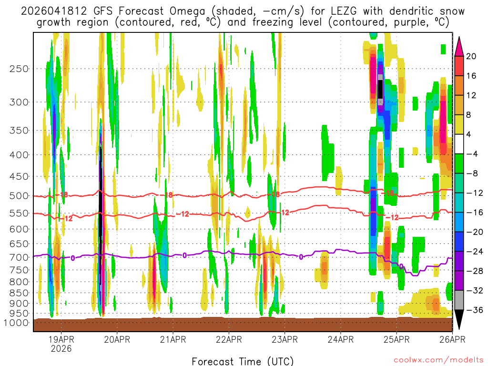This screenshot has height=366, width=488.
Task: Click the 750 pressure level label
Action: pos(19,270)
